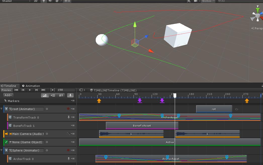Click the ArchorTrack 0 pin icon
The height and width of the screenshot is (165, 263).
(69, 158)
